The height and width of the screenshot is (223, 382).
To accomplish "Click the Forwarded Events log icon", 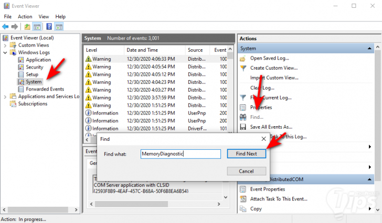I will 21,89.
